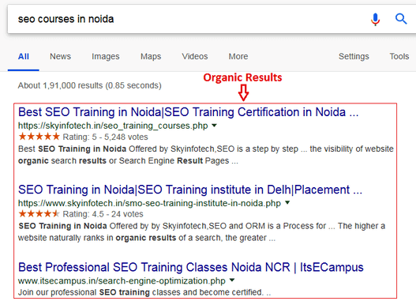The width and height of the screenshot is (416, 301).
Task: Open SEO Training institute in Delh result
Action: pyautogui.click(x=190, y=190)
